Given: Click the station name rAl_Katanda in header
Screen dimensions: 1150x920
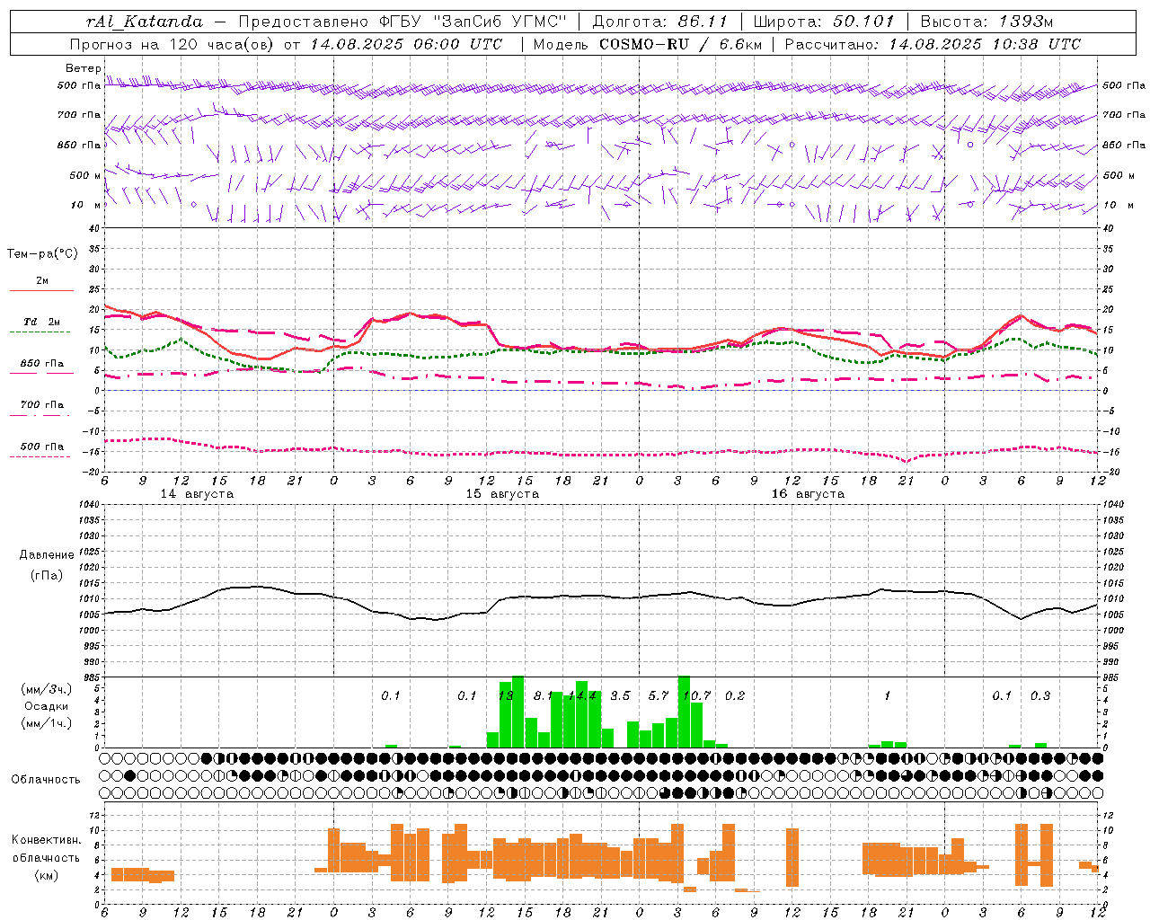Looking at the screenshot, I should [145, 22].
